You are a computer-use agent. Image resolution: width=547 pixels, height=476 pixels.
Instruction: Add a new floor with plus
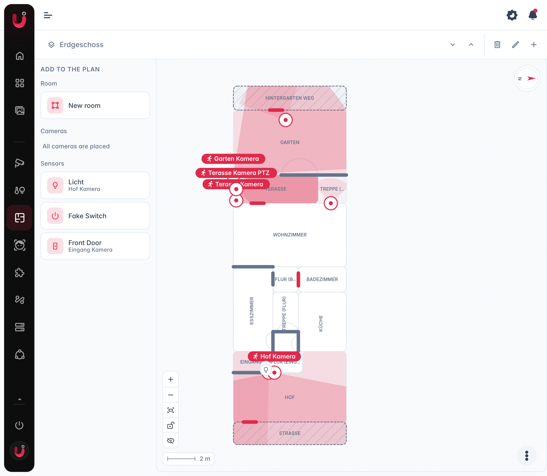tap(534, 45)
